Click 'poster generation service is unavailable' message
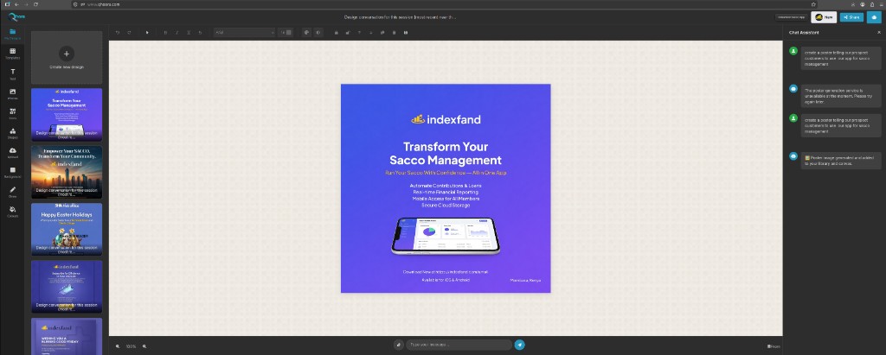Image resolution: width=886 pixels, height=355 pixels. coord(841,96)
